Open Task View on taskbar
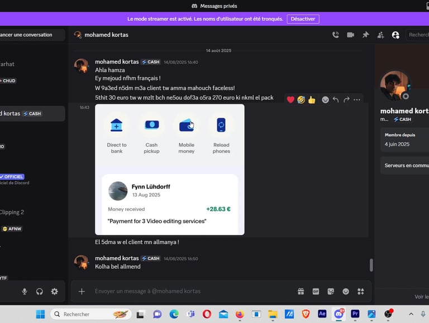429x323 pixels. point(140,315)
